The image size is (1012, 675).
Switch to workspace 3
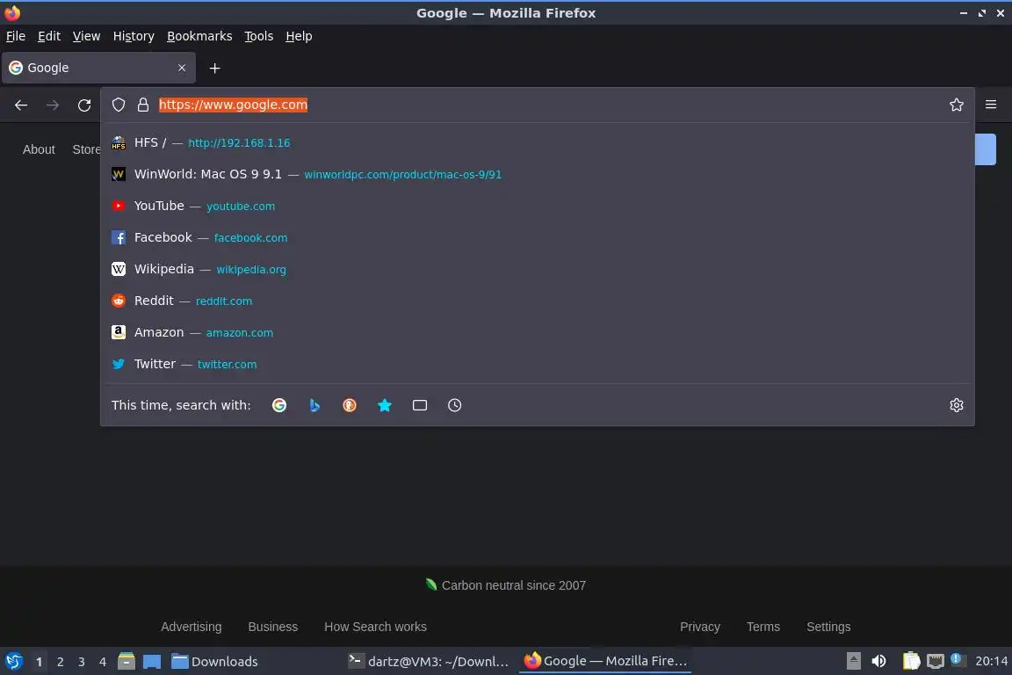click(82, 662)
